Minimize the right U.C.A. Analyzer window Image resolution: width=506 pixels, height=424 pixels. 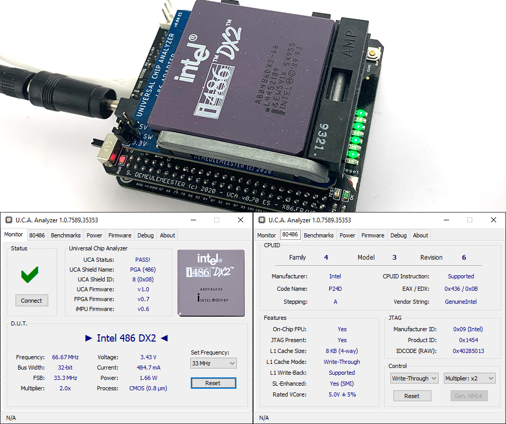click(446, 220)
